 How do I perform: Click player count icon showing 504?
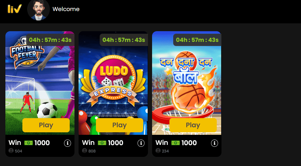coord(11,151)
